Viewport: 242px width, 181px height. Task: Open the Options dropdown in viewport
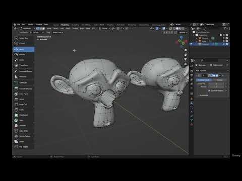click(183, 33)
